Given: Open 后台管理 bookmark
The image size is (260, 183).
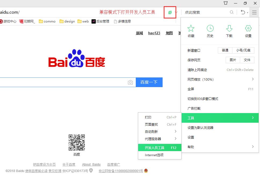Looking at the screenshot, I should [x=100, y=21].
